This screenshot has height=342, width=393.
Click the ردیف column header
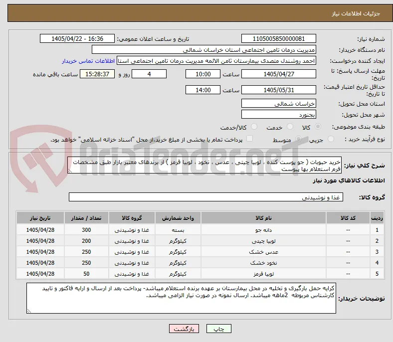click(x=377, y=218)
